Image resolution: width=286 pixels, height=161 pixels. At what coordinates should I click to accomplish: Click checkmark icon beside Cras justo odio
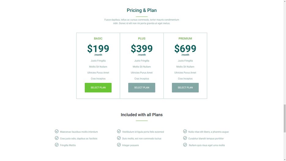click(57, 138)
